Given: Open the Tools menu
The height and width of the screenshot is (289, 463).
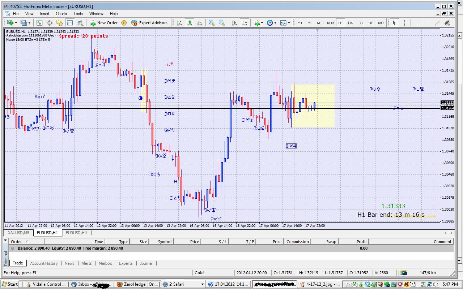Looking at the screenshot, I should pos(78,14).
